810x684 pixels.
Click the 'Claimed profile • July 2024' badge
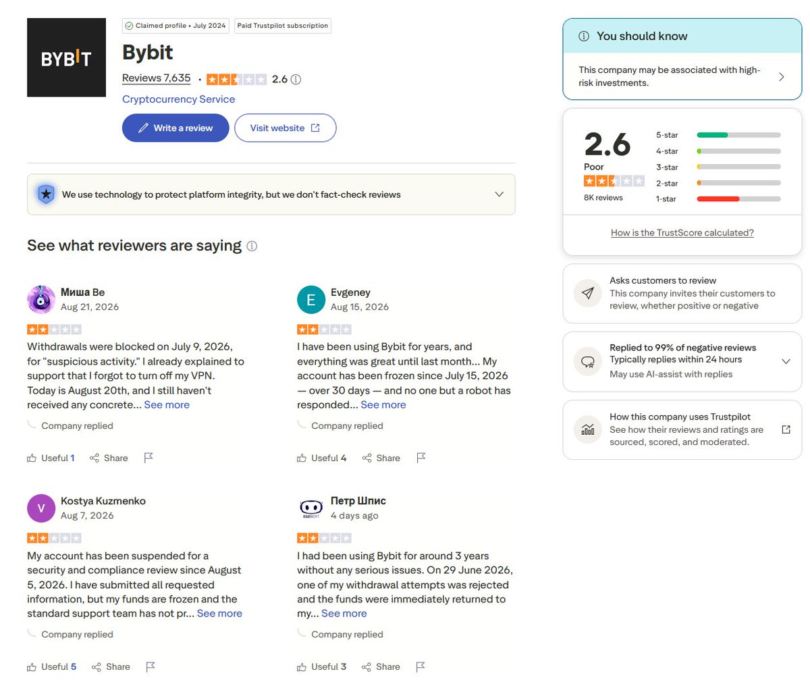(175, 26)
